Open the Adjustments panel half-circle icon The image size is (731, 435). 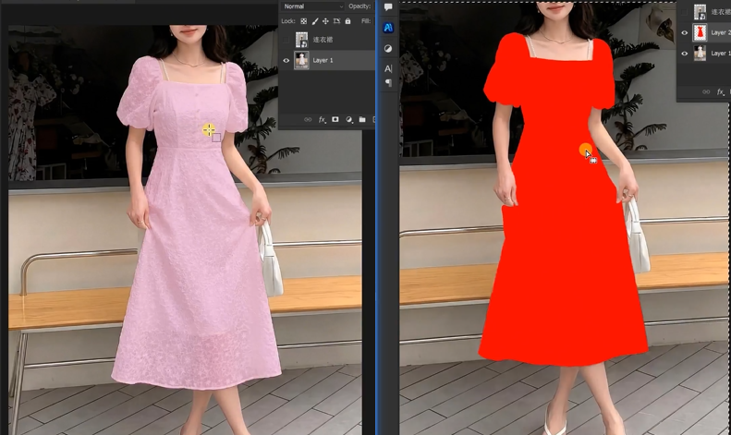click(388, 48)
